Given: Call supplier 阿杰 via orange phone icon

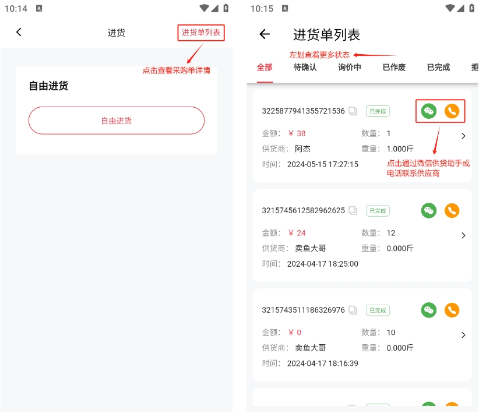Looking at the screenshot, I should pos(452,111).
